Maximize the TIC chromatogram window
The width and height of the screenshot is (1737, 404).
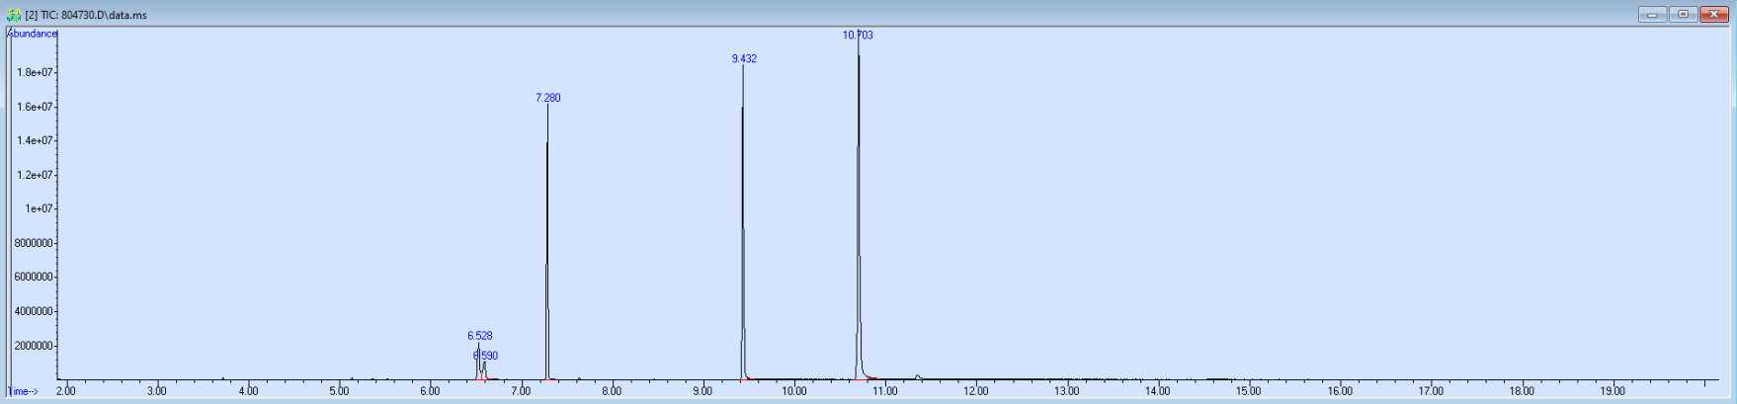[x=1684, y=15]
